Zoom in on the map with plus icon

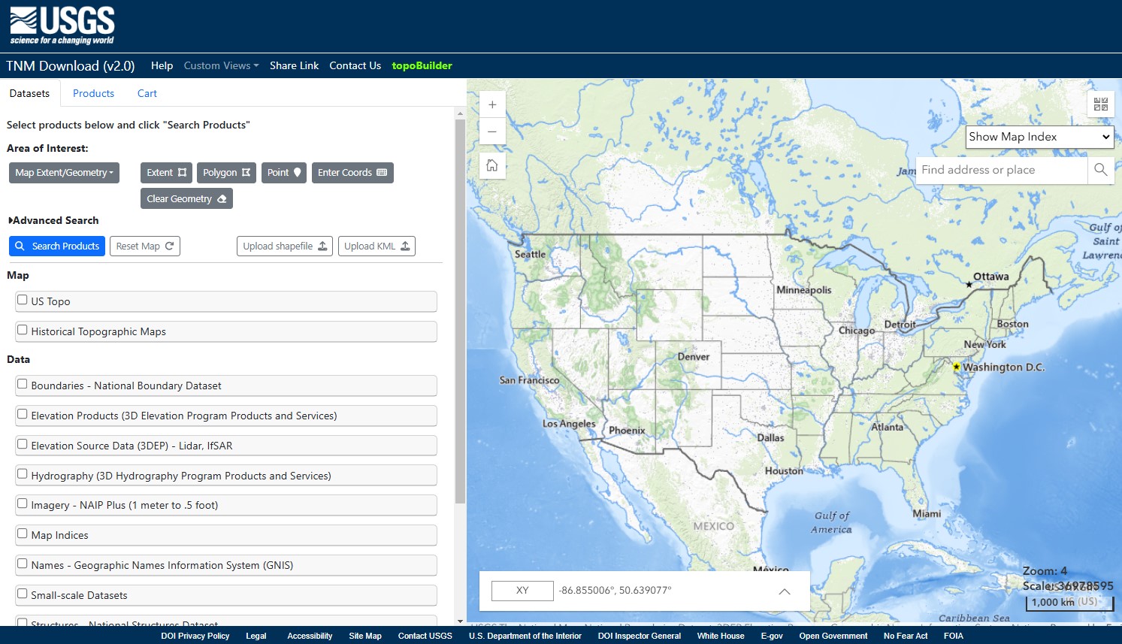(492, 105)
